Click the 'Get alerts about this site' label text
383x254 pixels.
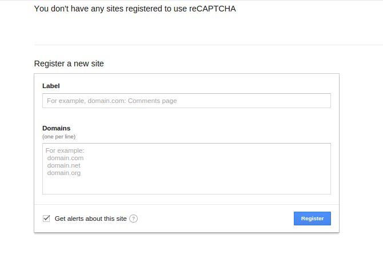point(91,219)
